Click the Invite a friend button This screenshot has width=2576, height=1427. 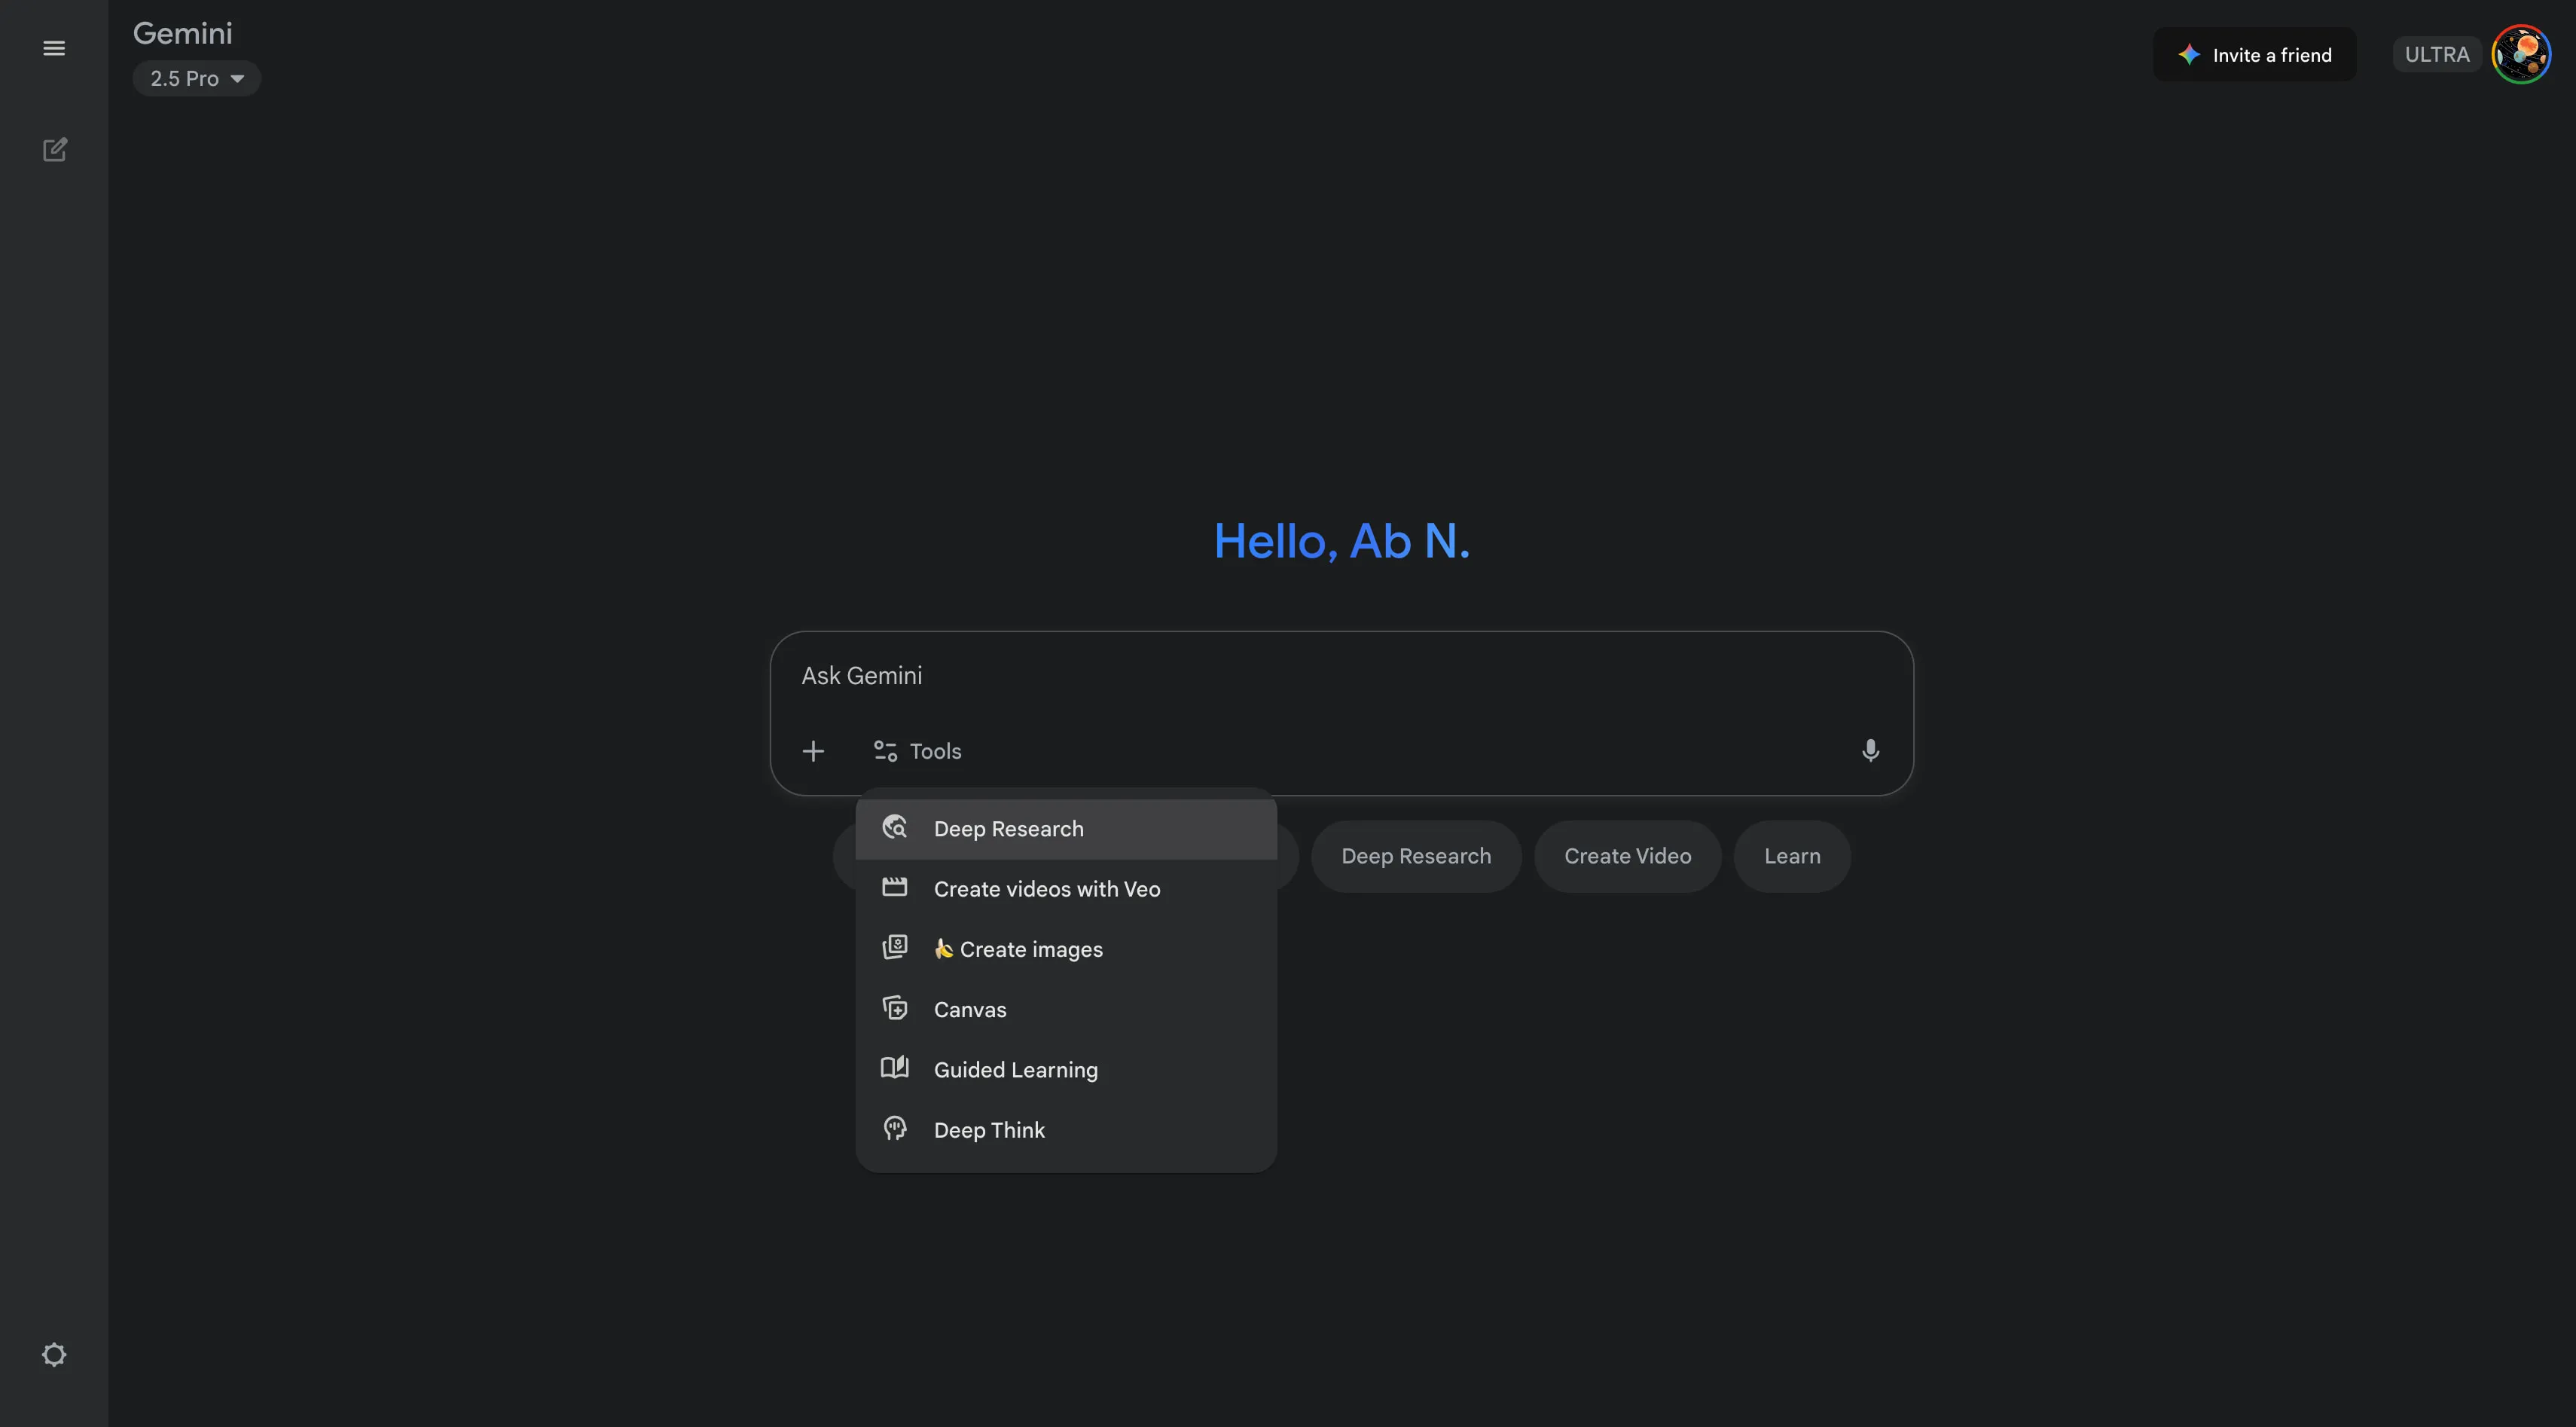(2254, 54)
